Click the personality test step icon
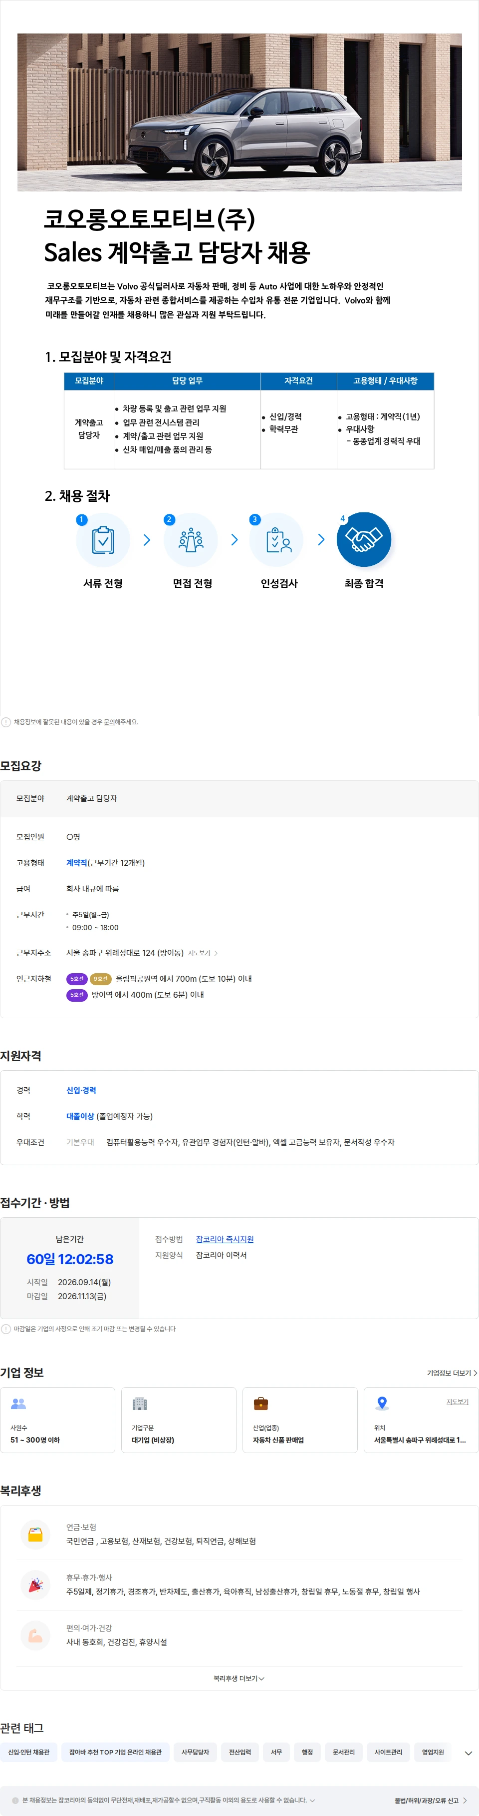The height and width of the screenshot is (1816, 479). coord(277,540)
